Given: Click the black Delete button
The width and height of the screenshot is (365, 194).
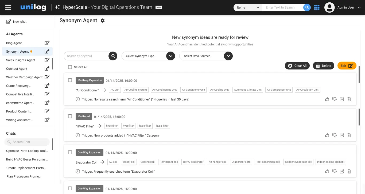Looking at the screenshot, I should pyautogui.click(x=324, y=66).
